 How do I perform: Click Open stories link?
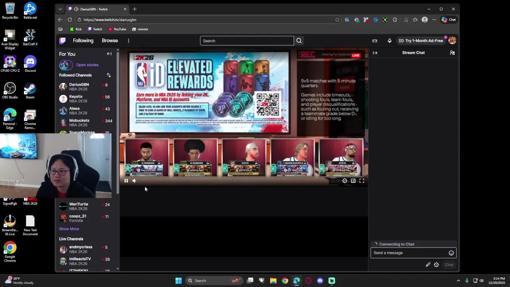(87, 65)
